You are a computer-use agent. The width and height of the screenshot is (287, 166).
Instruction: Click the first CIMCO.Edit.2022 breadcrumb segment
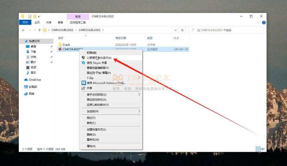[62, 30]
